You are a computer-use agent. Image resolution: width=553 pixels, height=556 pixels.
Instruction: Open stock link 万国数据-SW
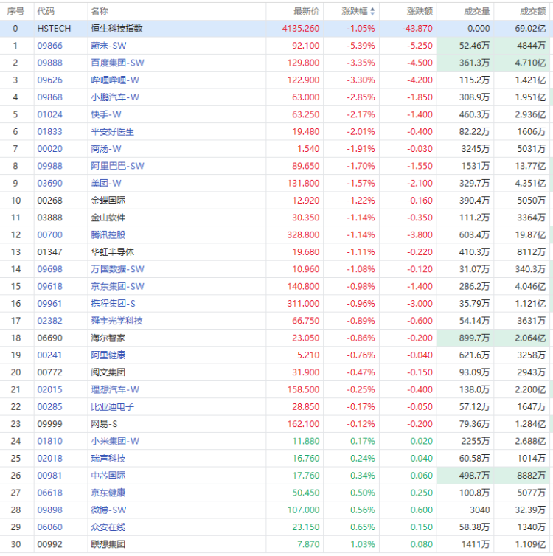coord(117,269)
